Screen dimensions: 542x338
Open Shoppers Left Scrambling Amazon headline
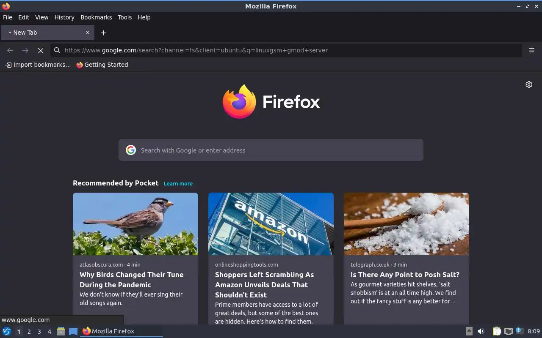click(x=265, y=285)
